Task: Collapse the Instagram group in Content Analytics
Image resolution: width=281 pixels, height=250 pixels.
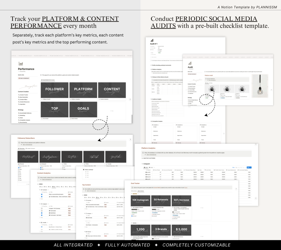Action: tap(40, 204)
